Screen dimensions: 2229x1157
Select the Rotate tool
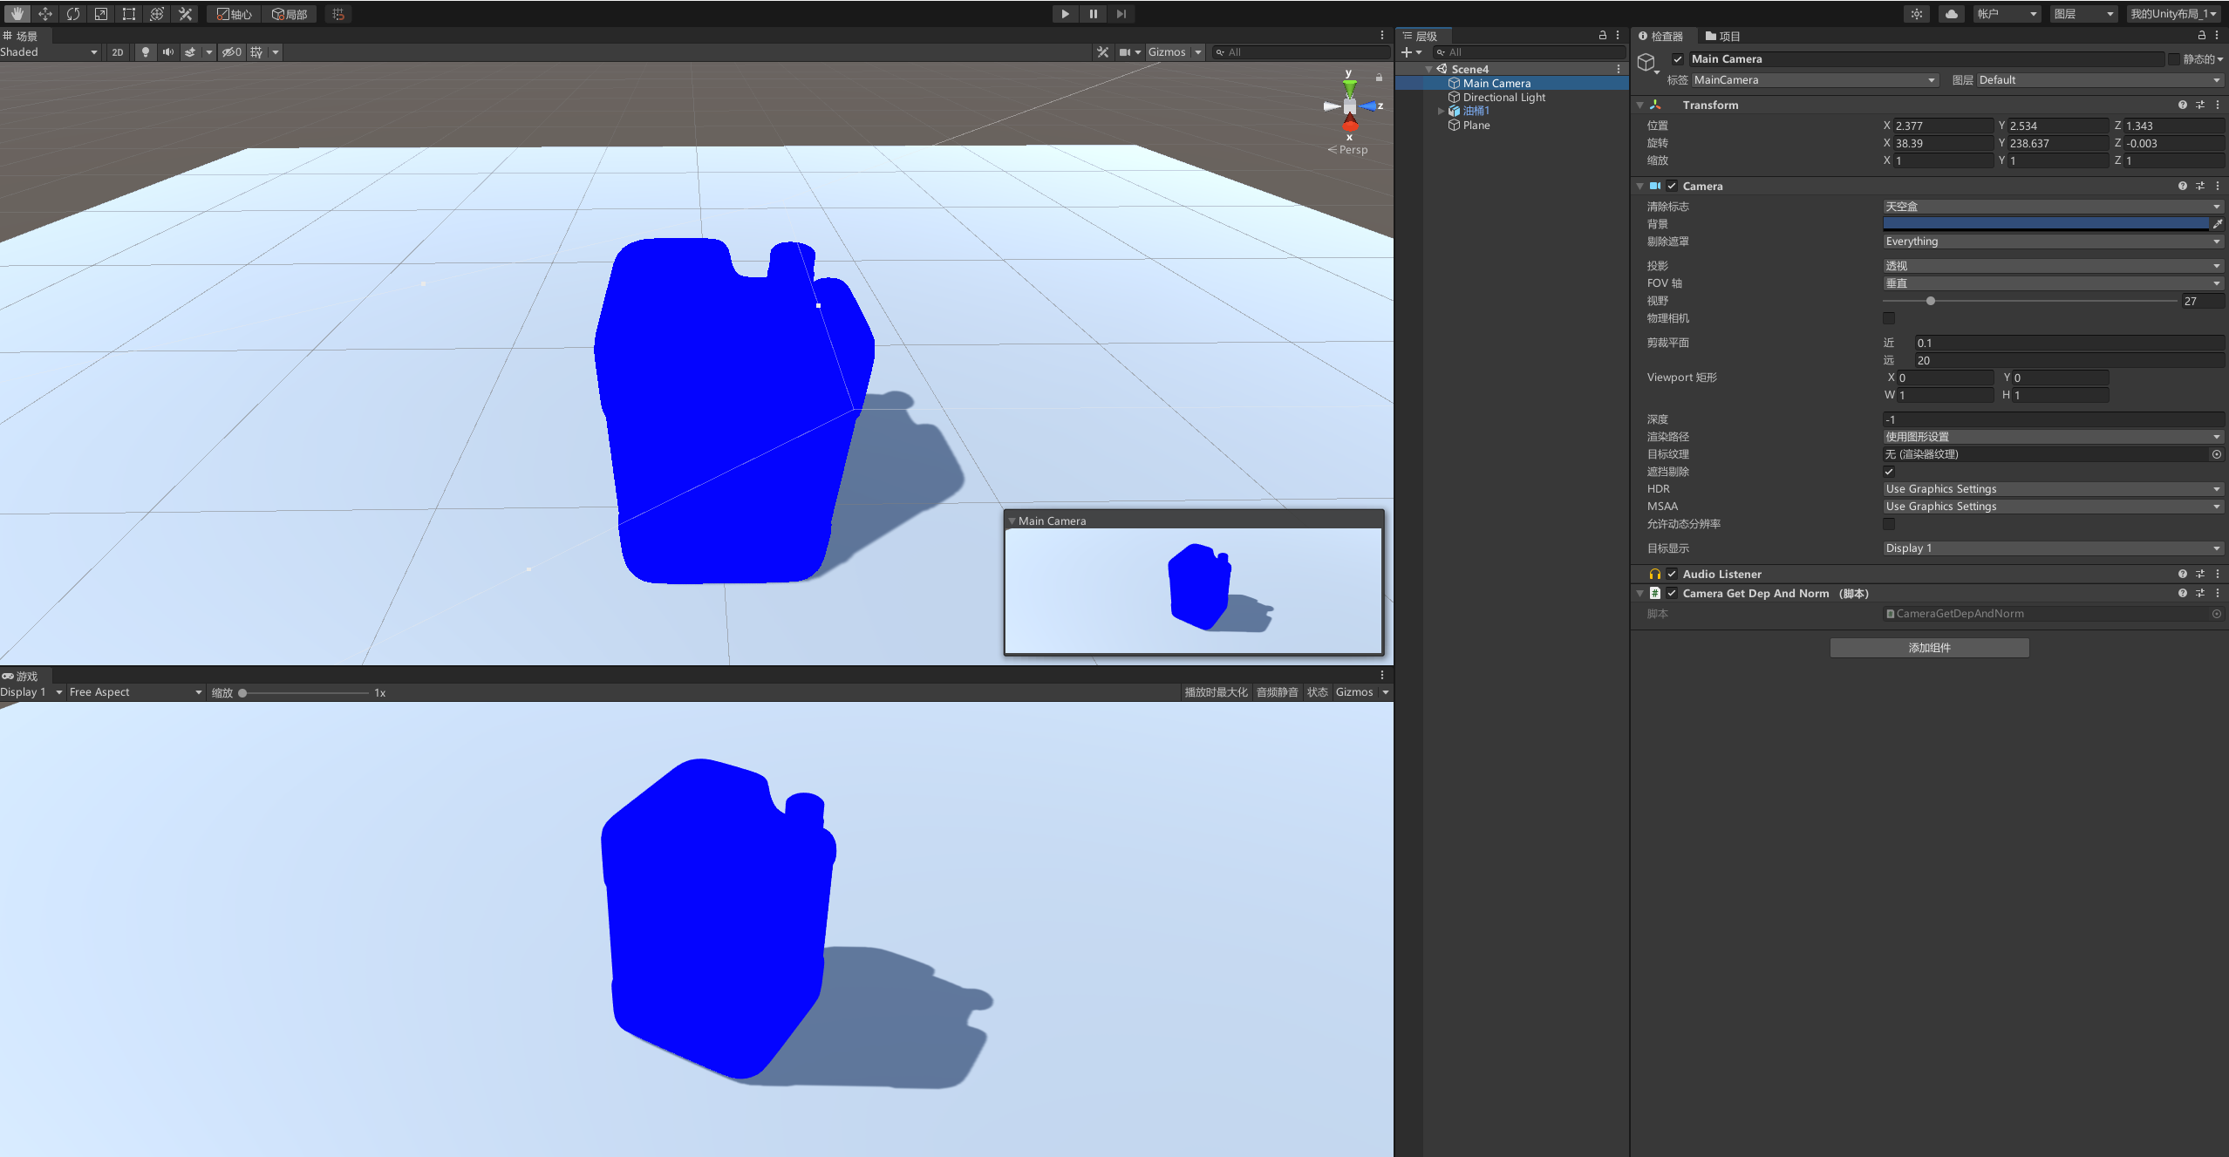[73, 14]
